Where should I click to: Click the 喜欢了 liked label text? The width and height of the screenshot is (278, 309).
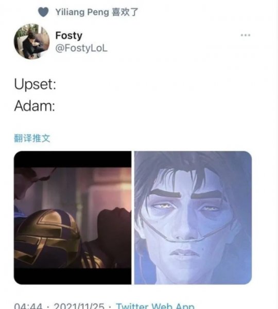[125, 12]
